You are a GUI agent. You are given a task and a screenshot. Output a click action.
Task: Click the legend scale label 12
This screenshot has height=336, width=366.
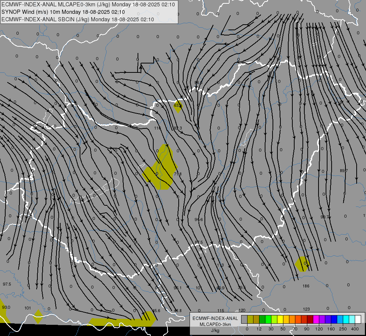click(x=259, y=329)
